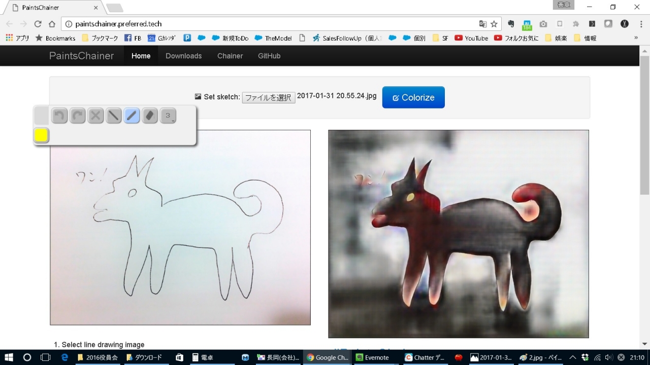The width and height of the screenshot is (650, 365).
Task: Open the Chainer nav item
Action: point(230,56)
